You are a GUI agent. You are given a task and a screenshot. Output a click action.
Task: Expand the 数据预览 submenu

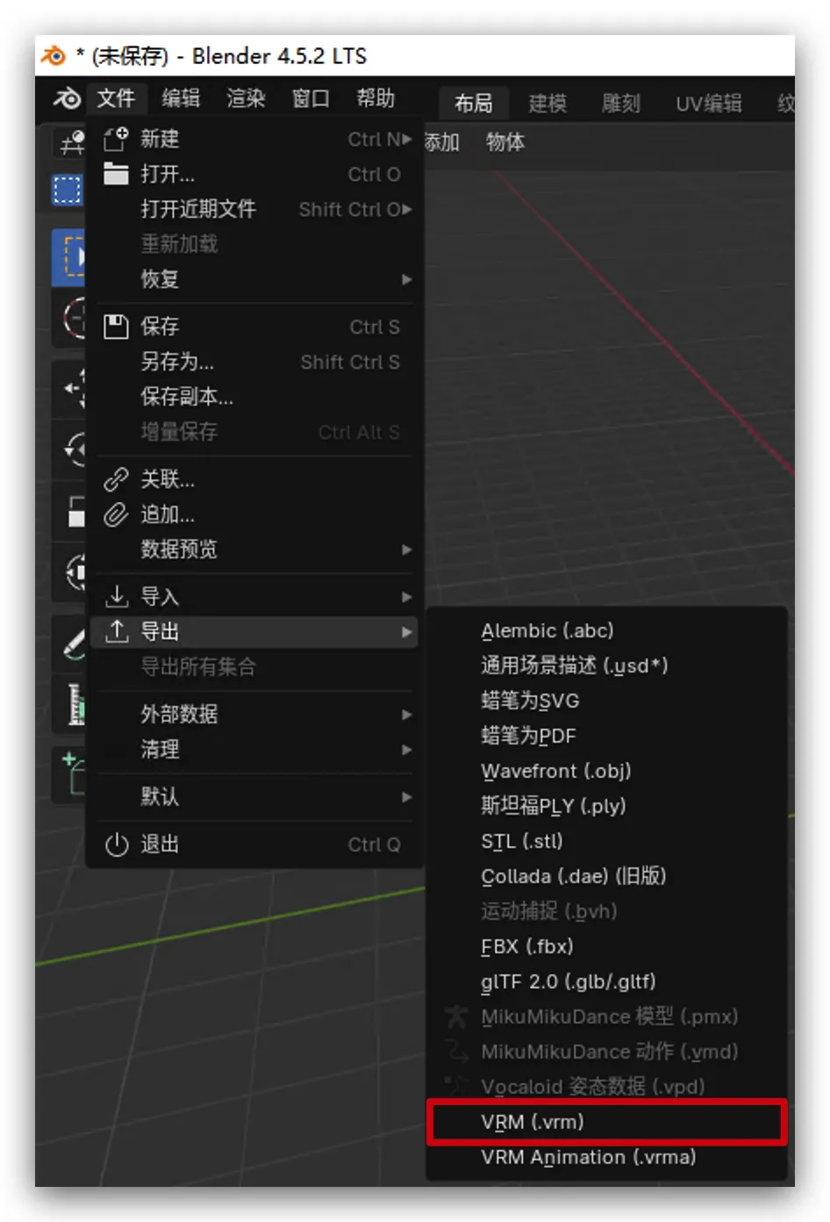coord(254,550)
